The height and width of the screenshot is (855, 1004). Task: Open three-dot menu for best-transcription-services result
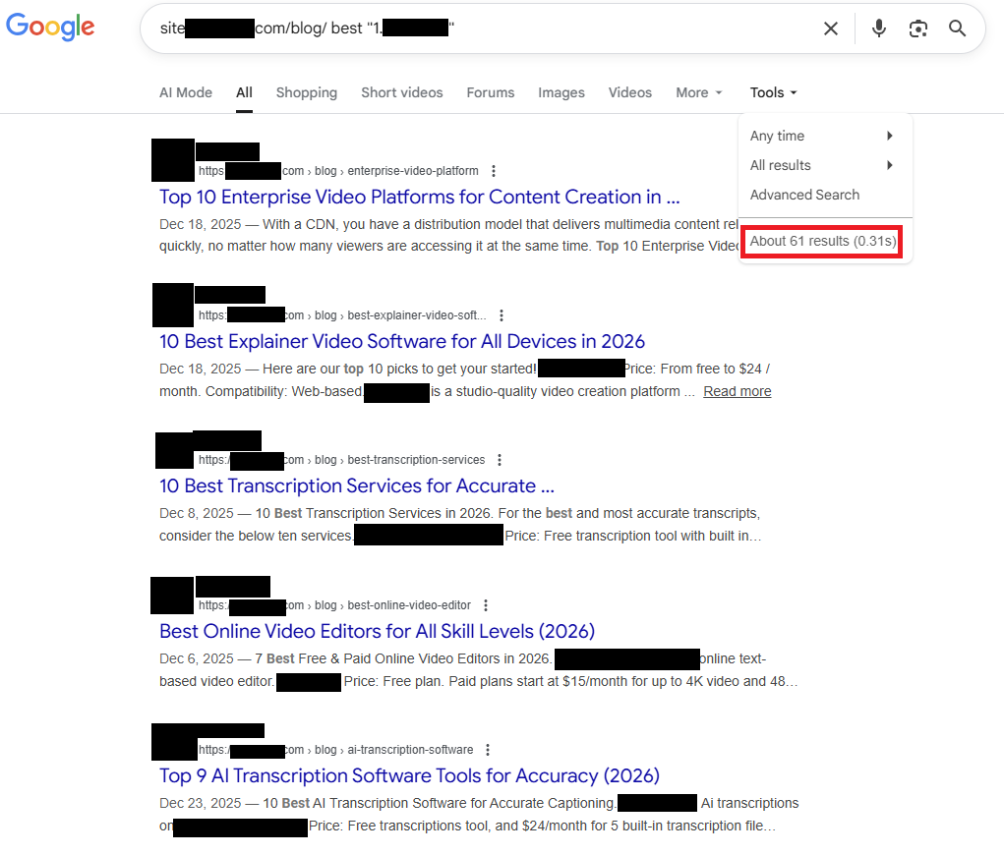[500, 460]
